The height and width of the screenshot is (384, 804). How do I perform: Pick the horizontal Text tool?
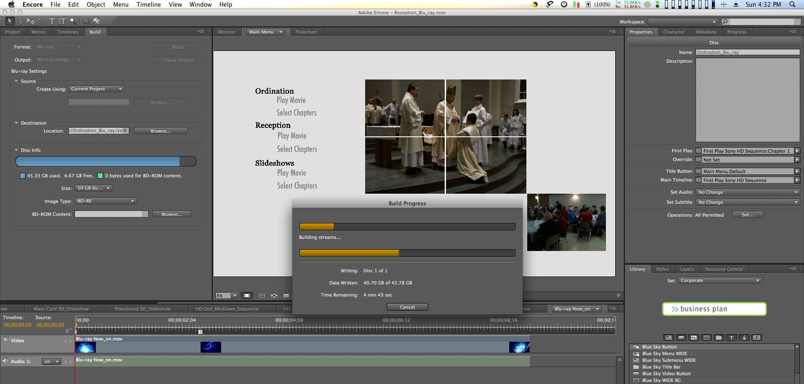pyautogui.click(x=52, y=21)
